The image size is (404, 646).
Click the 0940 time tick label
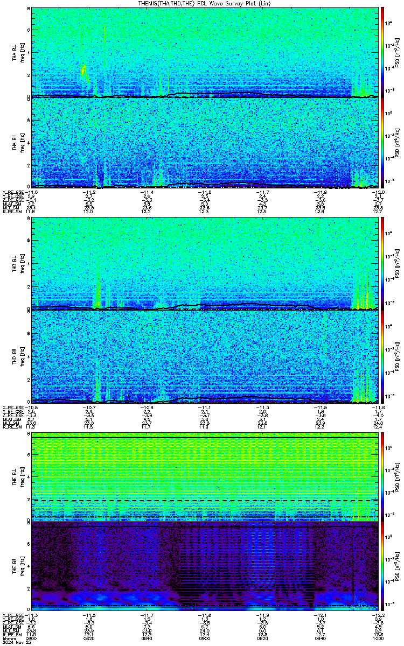tap(321, 638)
